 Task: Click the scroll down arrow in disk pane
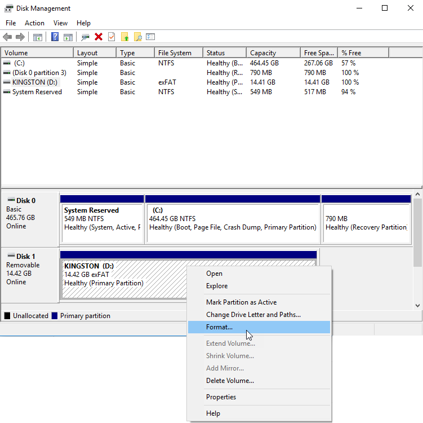[x=417, y=306]
